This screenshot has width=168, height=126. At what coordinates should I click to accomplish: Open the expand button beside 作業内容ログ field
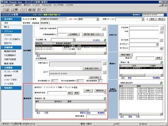[x=104, y=63]
